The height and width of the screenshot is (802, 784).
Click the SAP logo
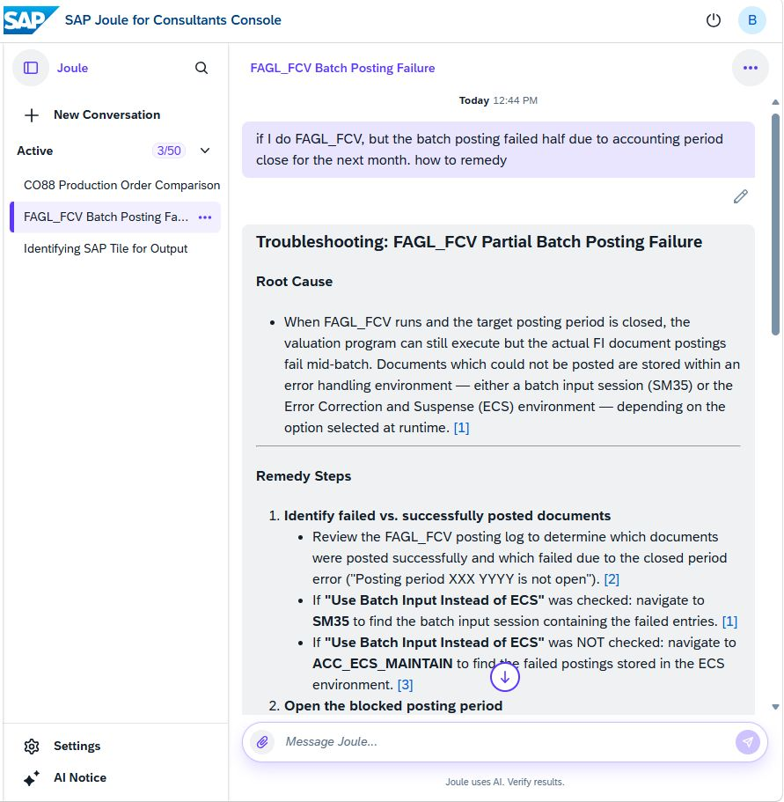pyautogui.click(x=31, y=20)
